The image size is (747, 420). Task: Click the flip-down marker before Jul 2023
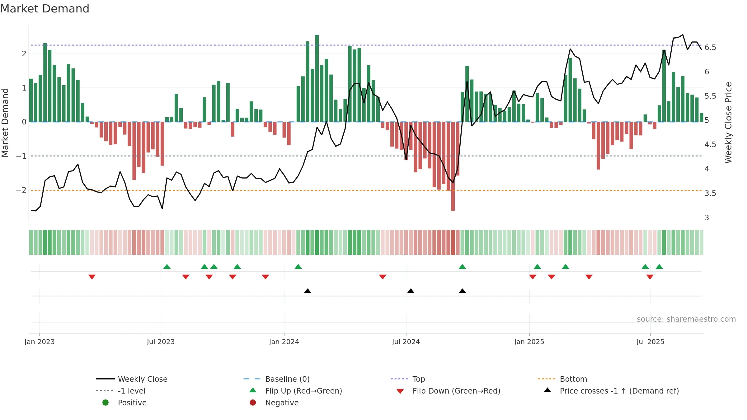coord(92,277)
